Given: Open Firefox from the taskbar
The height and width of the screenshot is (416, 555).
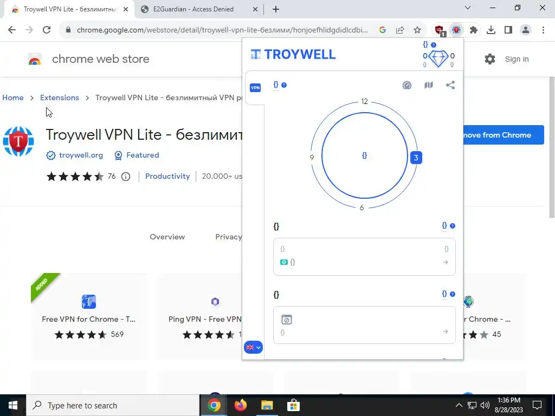Looking at the screenshot, I should [241, 405].
